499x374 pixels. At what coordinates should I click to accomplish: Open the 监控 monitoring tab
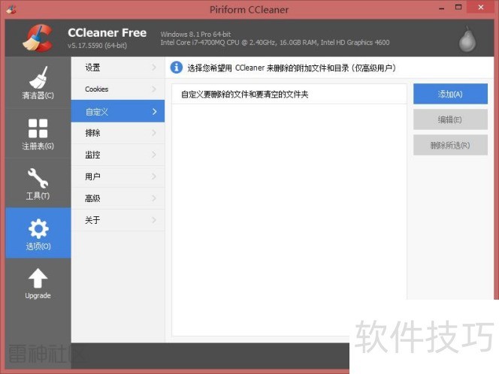[x=118, y=155]
